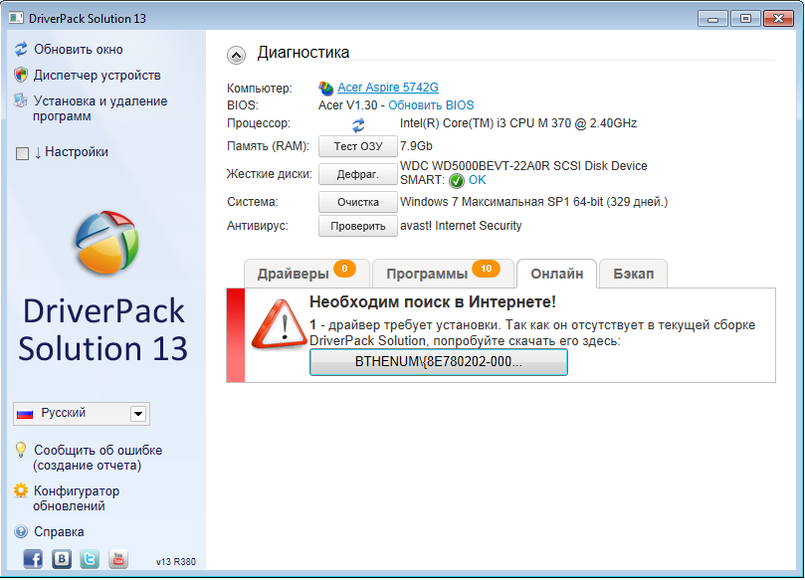This screenshot has width=805, height=580.
Task: Open the Twitter page icon
Action: 90,559
